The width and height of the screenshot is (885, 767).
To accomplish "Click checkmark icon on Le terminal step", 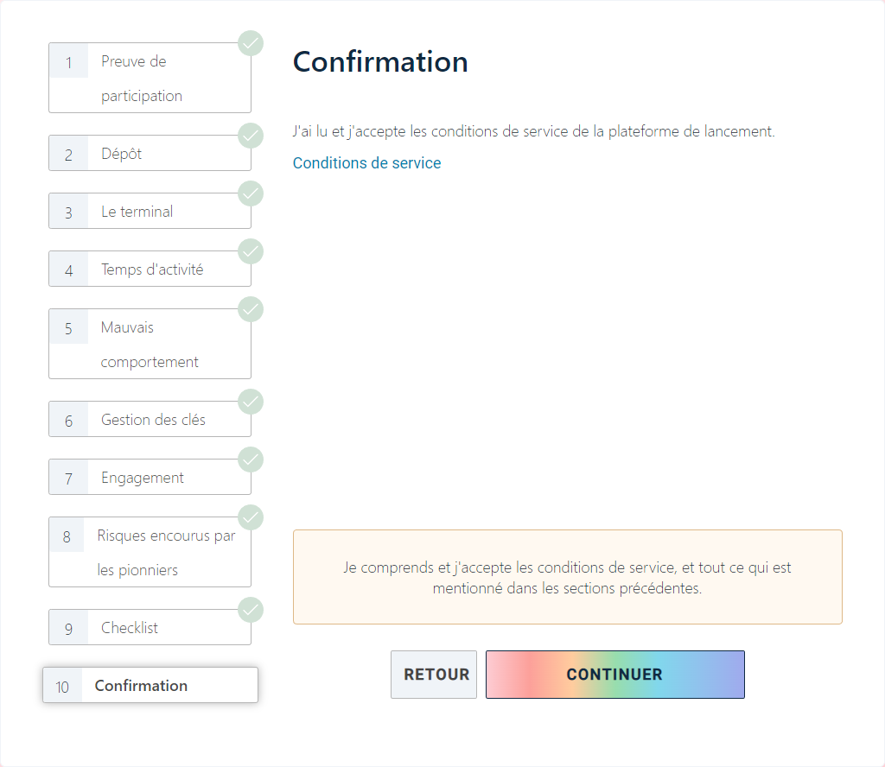I will (x=251, y=193).
